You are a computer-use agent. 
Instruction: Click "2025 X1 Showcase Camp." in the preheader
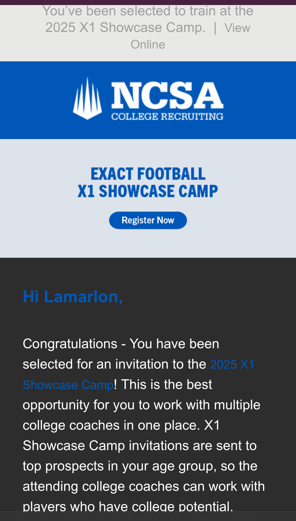pos(125,27)
